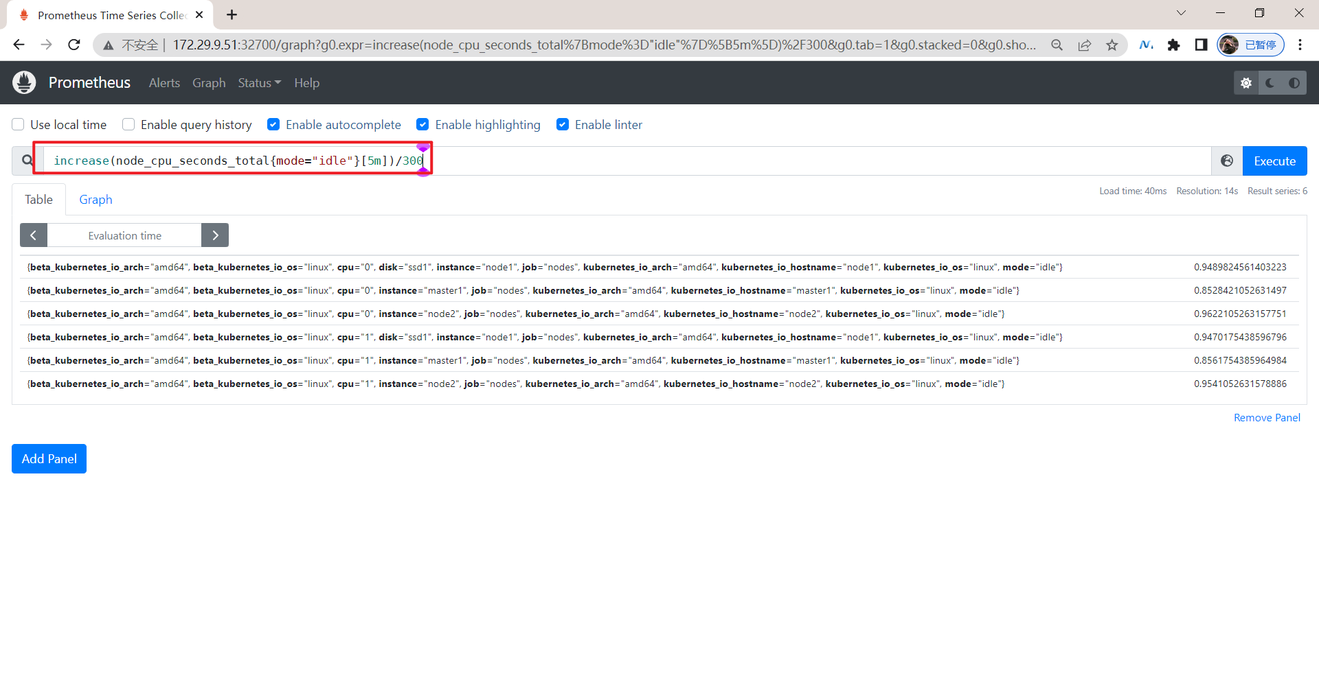
Task: Click the browser back arrow
Action: (19, 45)
